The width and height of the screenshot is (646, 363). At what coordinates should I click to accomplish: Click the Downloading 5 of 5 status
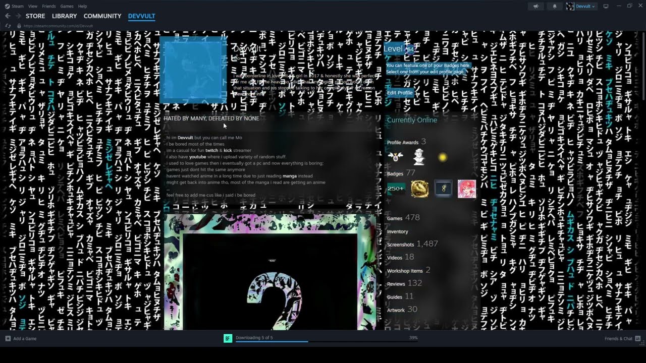254,337
